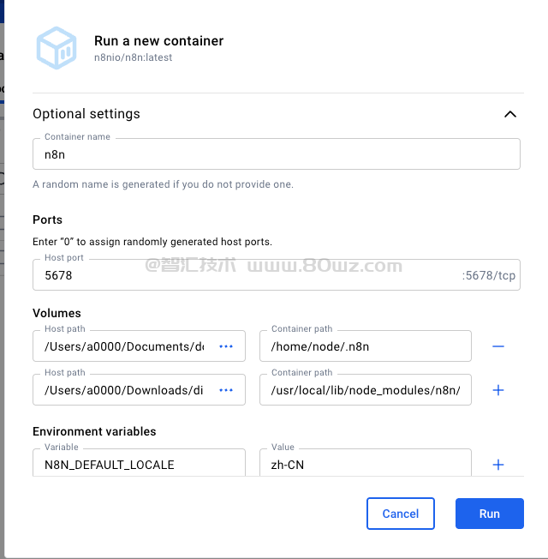548x559 pixels.
Task: Click the Host port field showing 5678
Action: click(x=248, y=276)
